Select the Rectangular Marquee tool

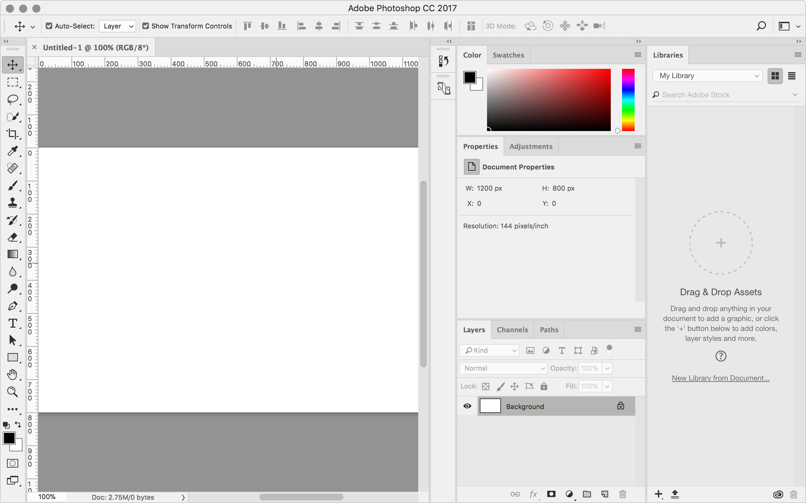[x=13, y=82]
